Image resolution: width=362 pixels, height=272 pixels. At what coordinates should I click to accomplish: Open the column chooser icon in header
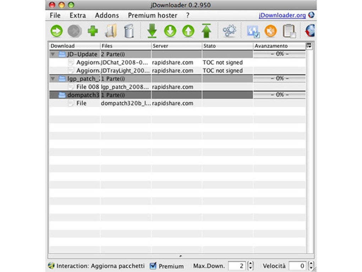(x=309, y=46)
